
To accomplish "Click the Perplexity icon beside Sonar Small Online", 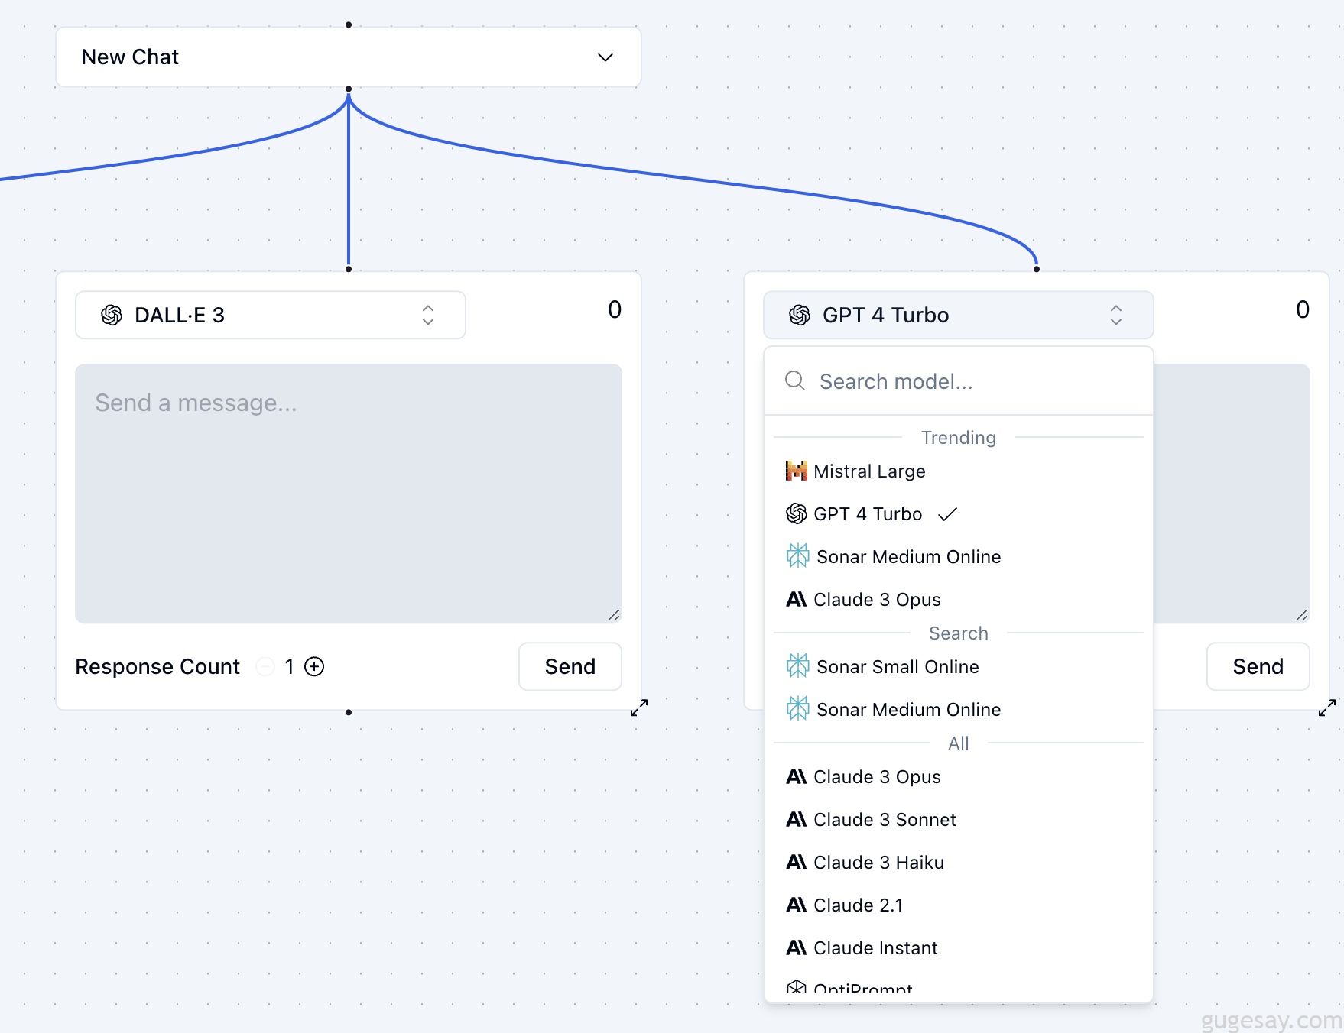I will [x=798, y=666].
